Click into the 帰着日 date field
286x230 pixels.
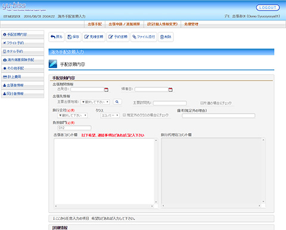151,90
